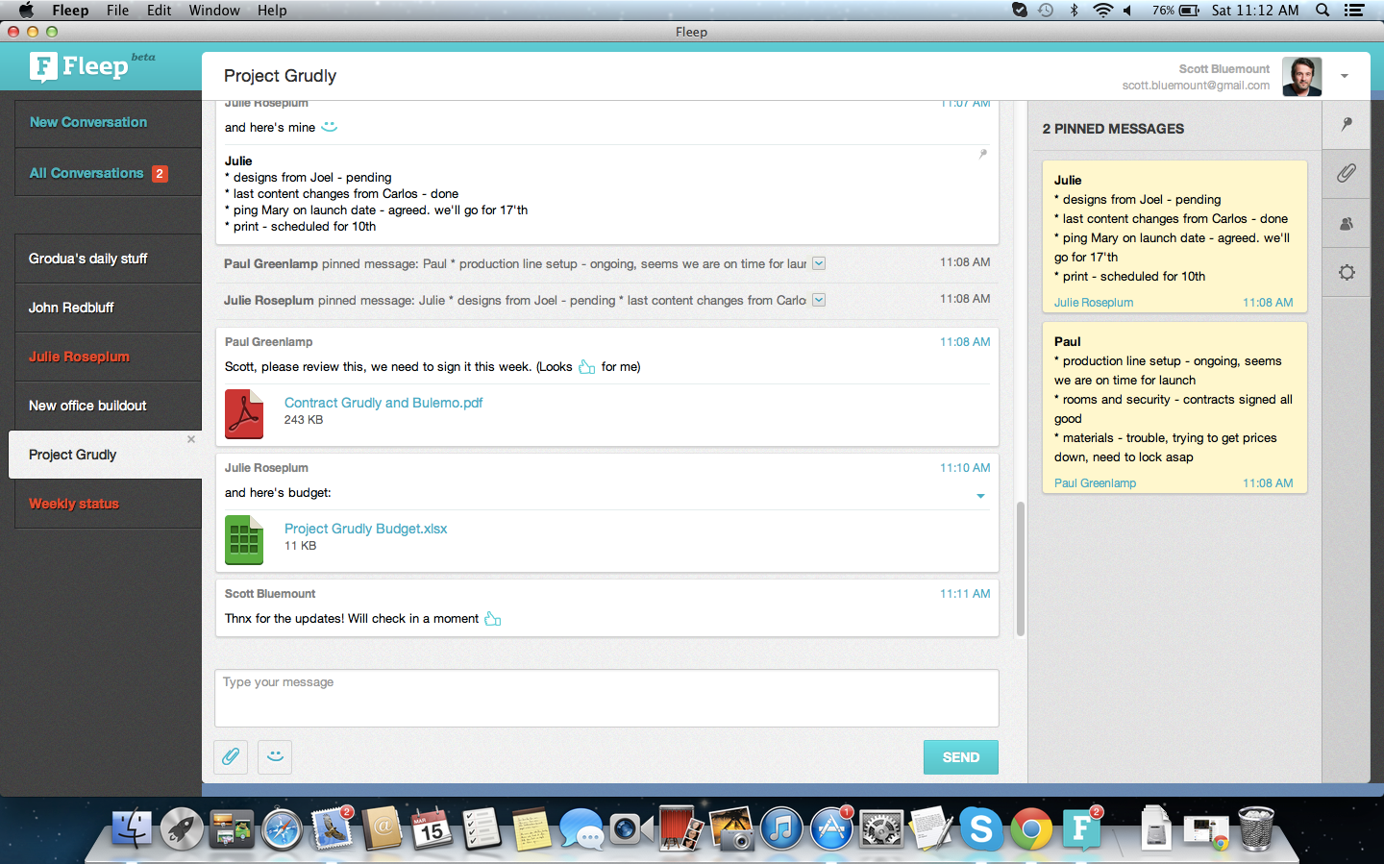Expand Julie Roseplum's pinned message notice
The image size is (1384, 864).
click(819, 300)
